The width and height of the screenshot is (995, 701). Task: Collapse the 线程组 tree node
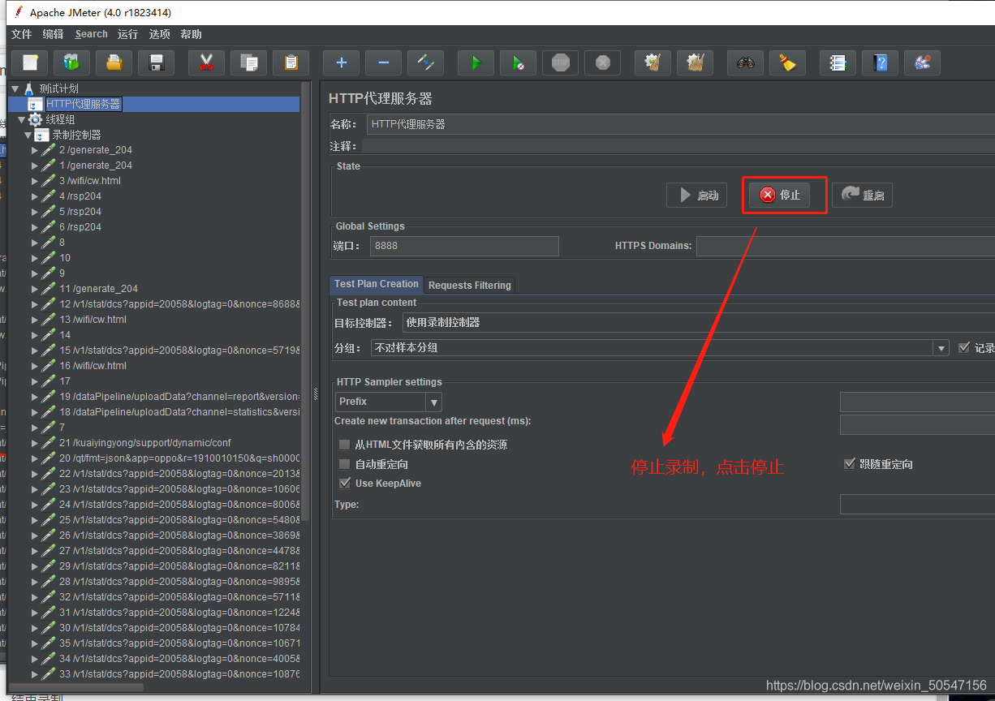click(21, 119)
